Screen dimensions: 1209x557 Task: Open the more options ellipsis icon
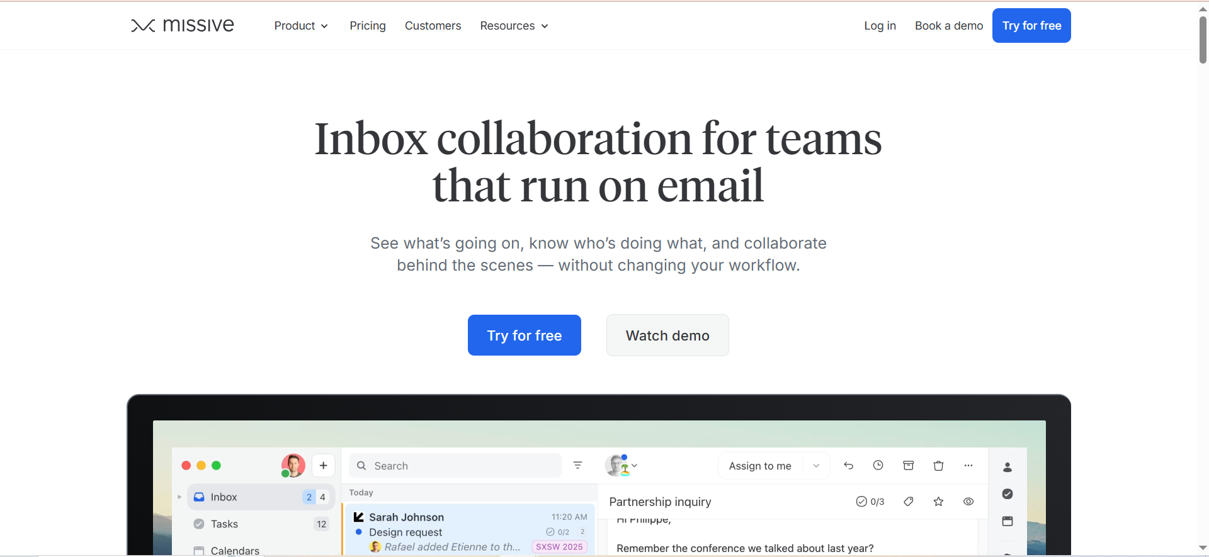click(x=968, y=466)
